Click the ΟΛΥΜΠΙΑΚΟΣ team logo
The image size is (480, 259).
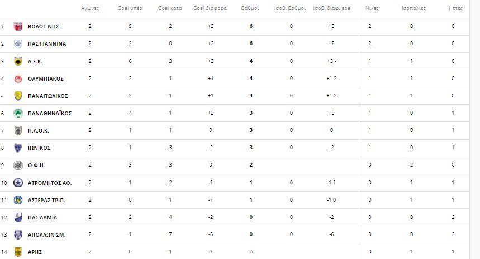point(17,79)
